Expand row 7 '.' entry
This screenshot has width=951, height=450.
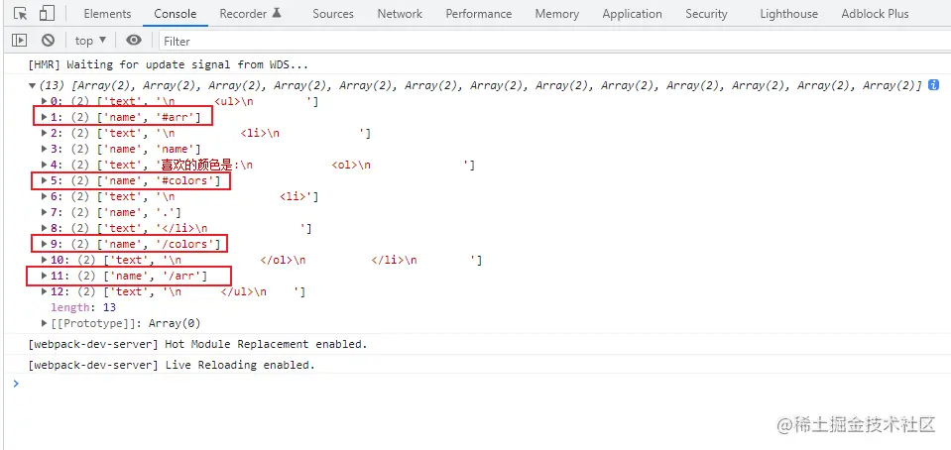(45, 212)
